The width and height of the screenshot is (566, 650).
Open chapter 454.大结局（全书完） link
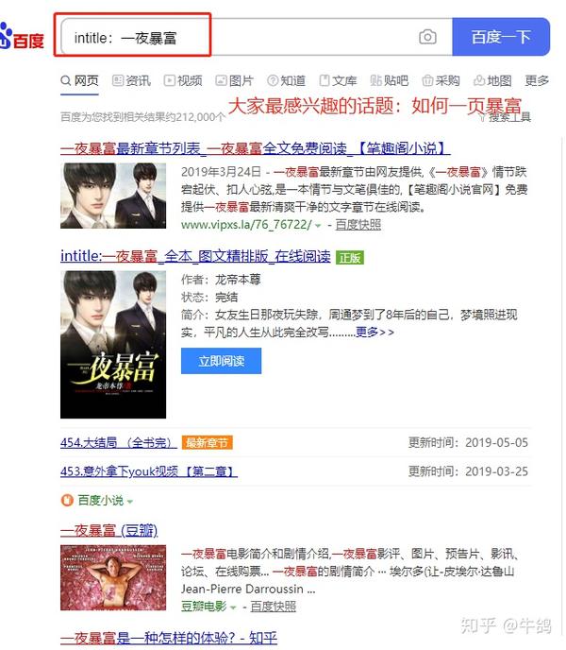click(x=119, y=443)
